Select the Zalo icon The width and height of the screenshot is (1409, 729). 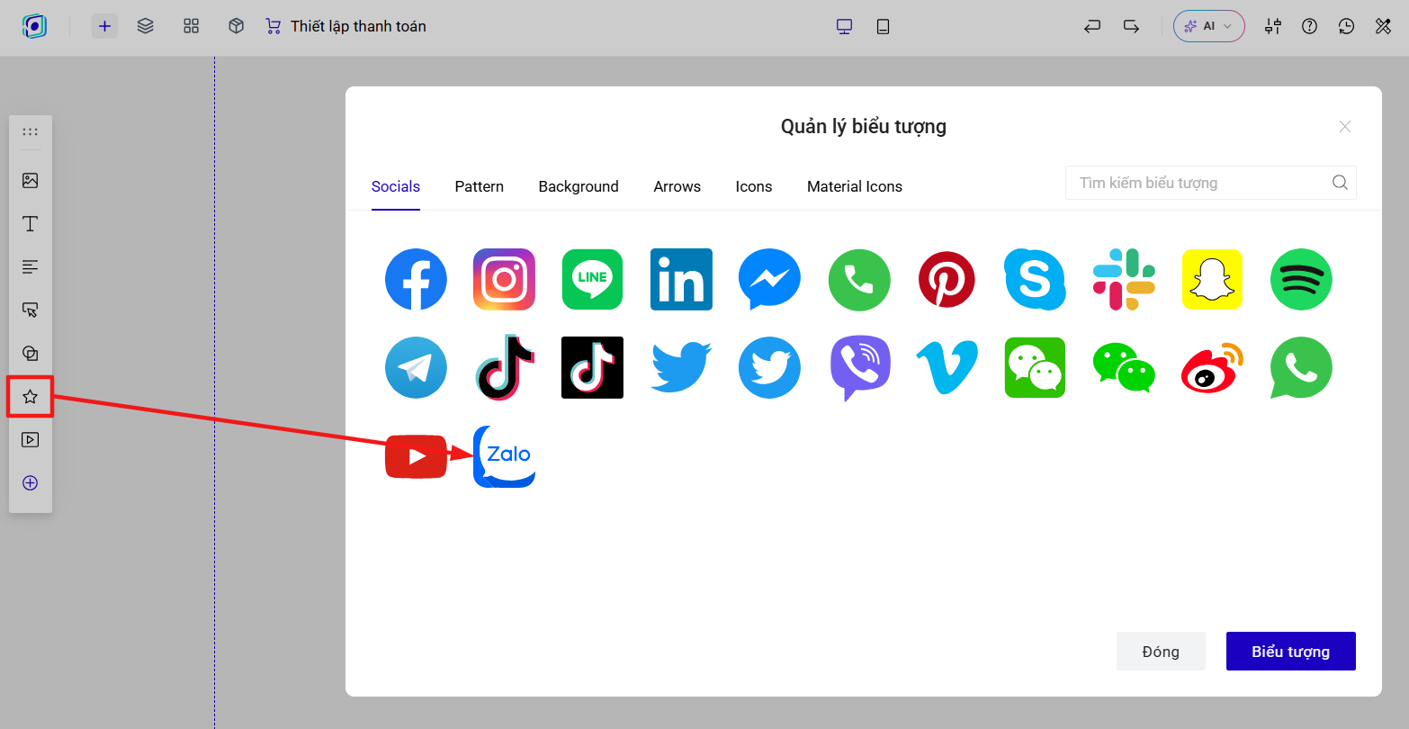tap(504, 456)
